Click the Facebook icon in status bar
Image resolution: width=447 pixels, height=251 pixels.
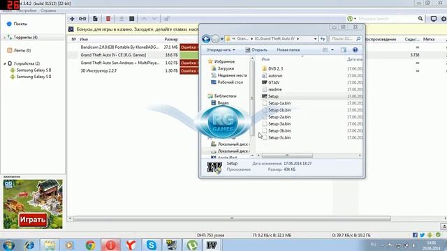point(415,235)
